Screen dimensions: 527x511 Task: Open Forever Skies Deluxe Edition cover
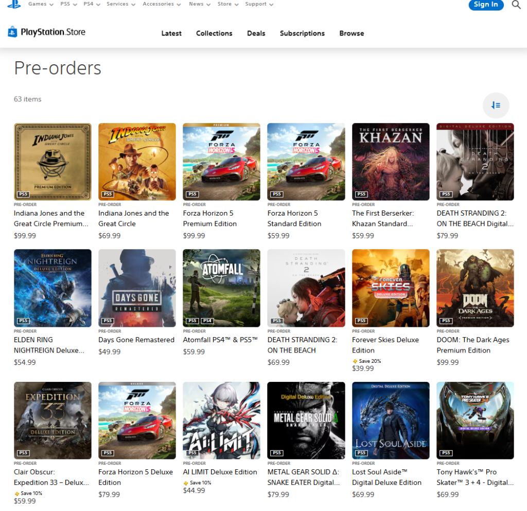pyautogui.click(x=391, y=288)
